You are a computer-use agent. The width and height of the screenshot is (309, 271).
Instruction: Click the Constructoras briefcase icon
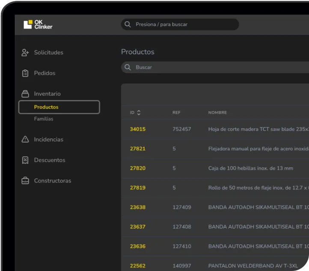click(25, 181)
